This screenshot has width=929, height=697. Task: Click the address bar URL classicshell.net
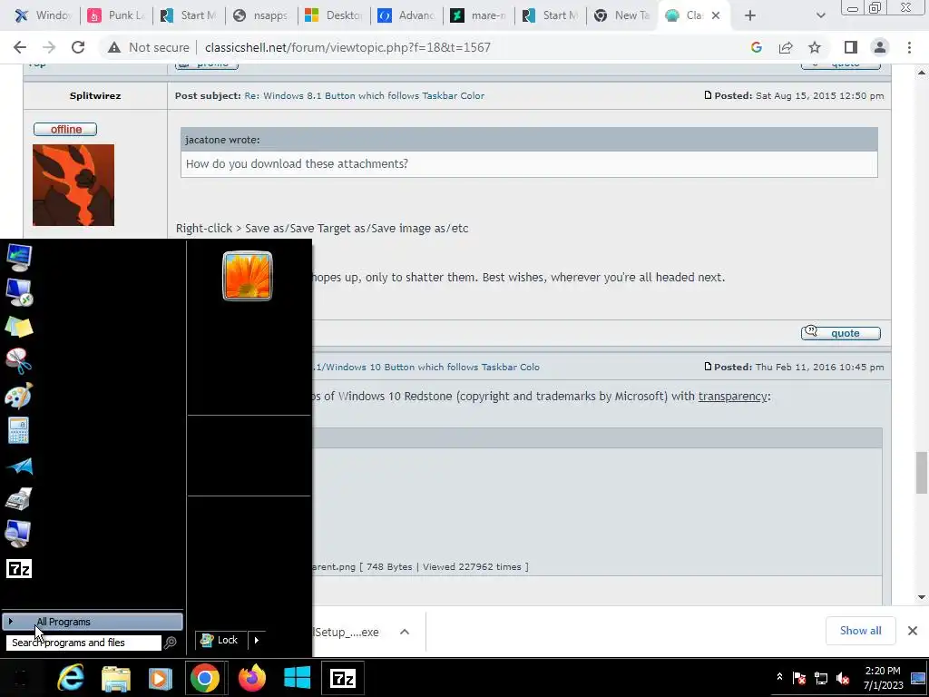pyautogui.click(x=347, y=47)
